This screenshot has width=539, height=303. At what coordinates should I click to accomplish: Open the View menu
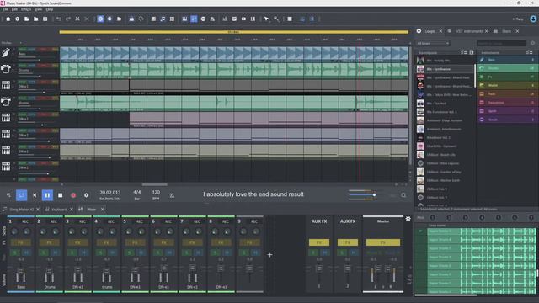39,9
